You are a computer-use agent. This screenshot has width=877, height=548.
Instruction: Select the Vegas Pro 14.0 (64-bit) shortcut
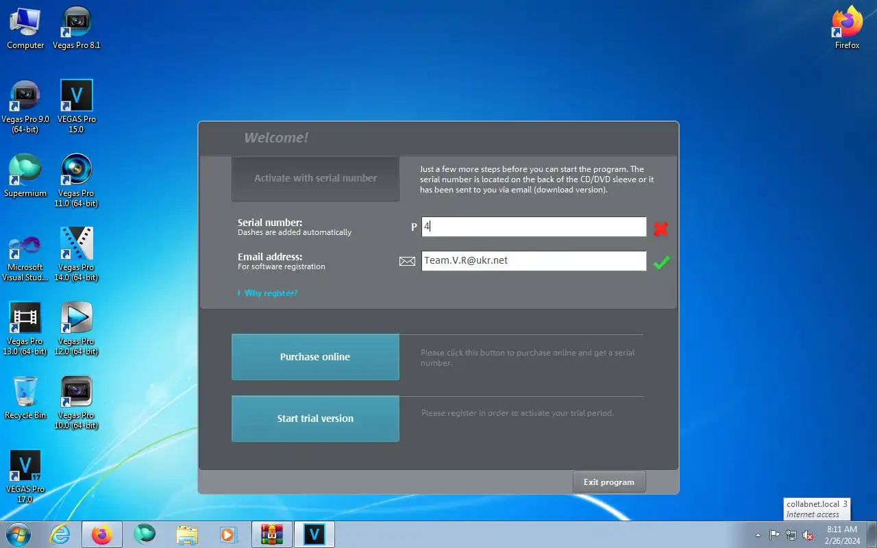coord(77,255)
